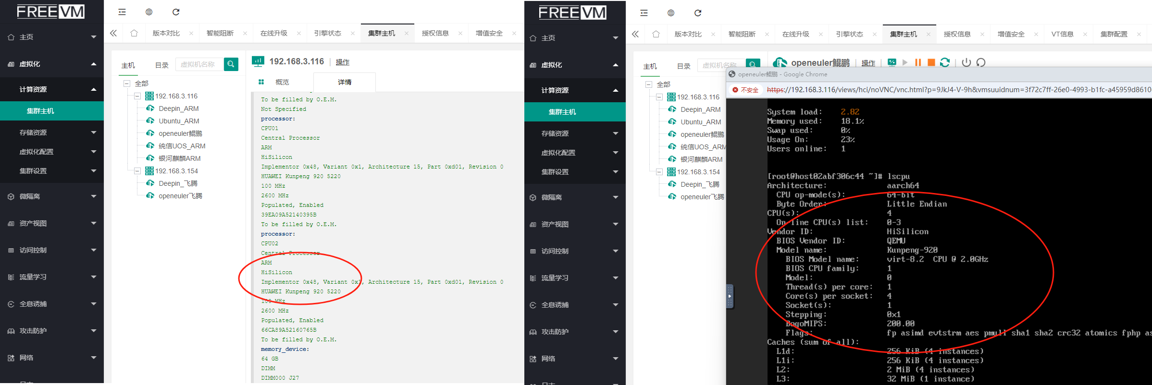Select 统信UOS_ARM VM in left window tree
This screenshot has width=1152, height=385.
[x=182, y=146]
